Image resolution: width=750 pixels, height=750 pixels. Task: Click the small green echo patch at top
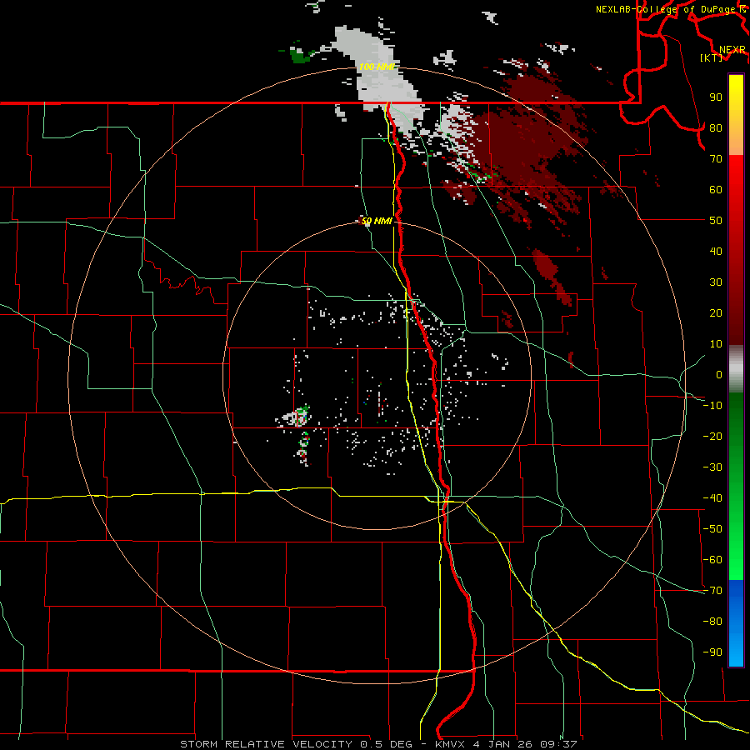tap(300, 56)
